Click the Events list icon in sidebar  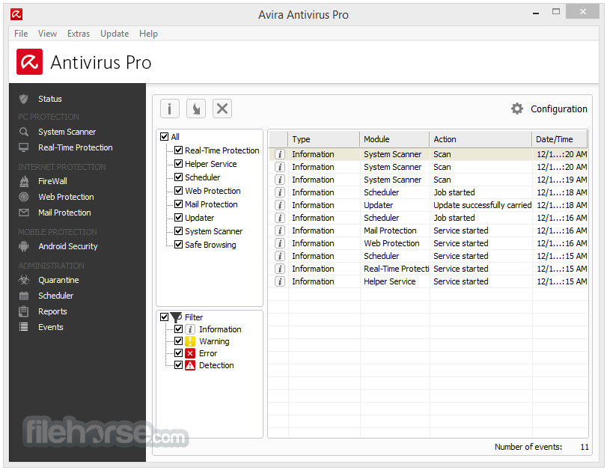tap(24, 327)
